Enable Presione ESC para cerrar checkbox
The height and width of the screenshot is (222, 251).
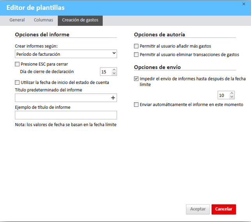point(17,64)
